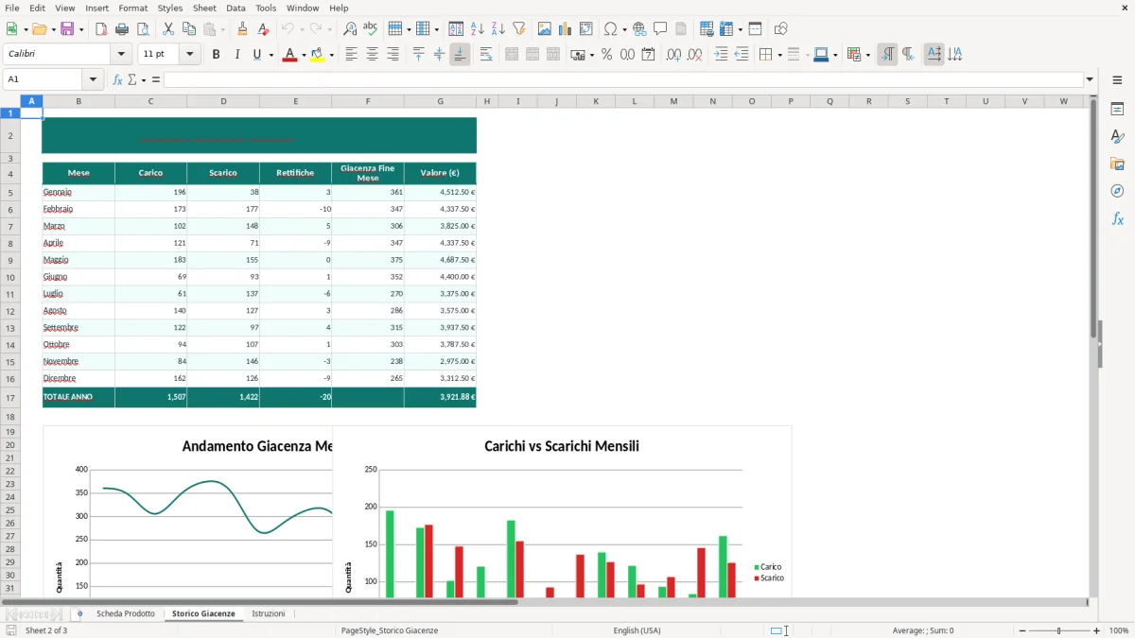
Task: Open the Format menu
Action: (x=132, y=8)
